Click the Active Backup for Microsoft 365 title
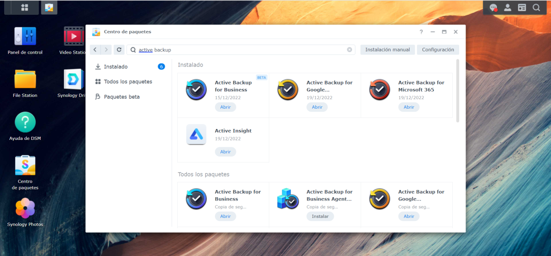 point(422,86)
